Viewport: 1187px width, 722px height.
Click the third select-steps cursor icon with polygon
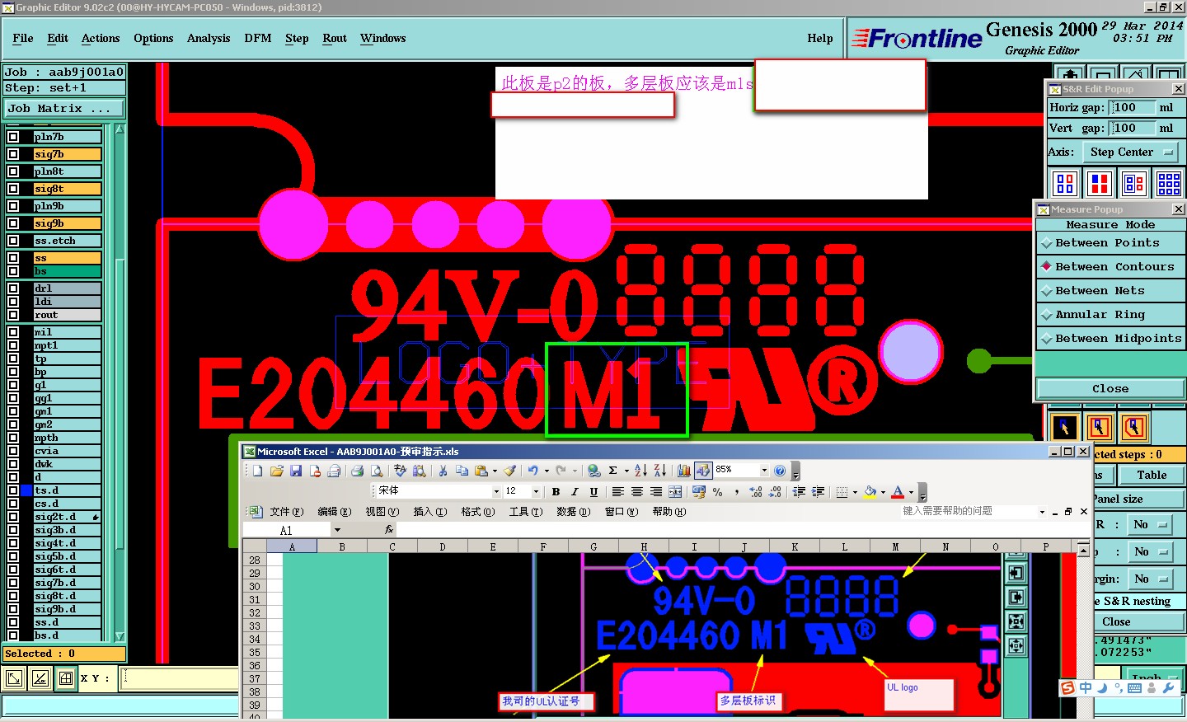point(1134,428)
